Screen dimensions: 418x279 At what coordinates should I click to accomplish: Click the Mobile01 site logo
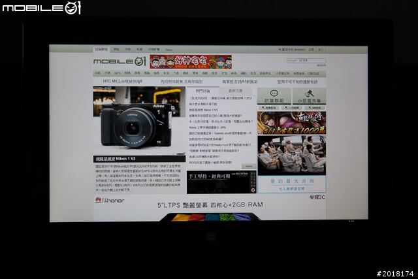tap(120, 61)
